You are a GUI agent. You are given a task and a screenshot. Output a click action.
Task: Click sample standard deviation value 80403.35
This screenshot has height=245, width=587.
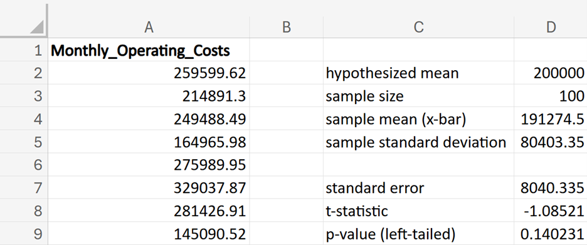tap(551, 142)
